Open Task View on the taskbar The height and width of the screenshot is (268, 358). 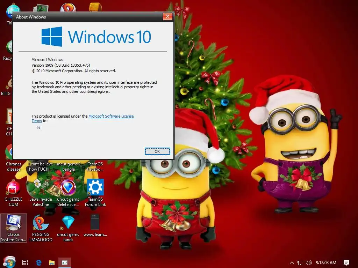click(25, 262)
